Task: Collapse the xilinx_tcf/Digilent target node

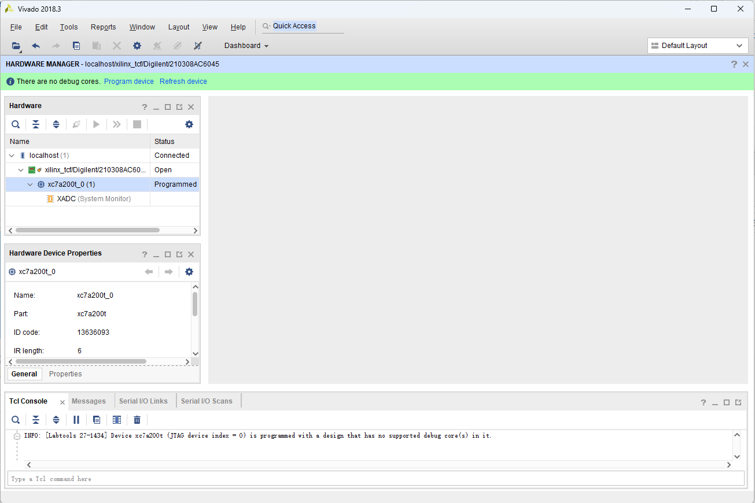Action: coord(21,170)
